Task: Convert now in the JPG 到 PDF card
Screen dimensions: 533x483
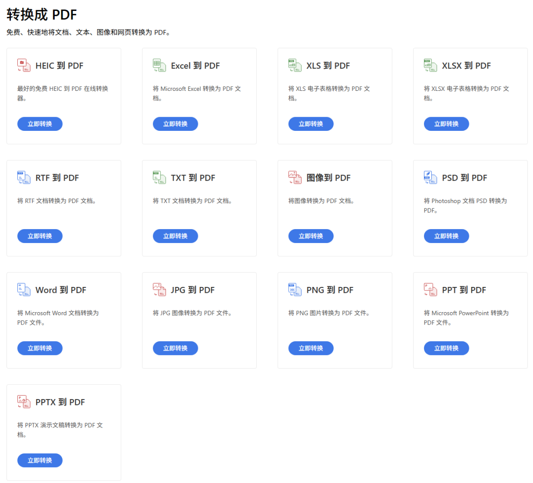Action: (x=175, y=348)
